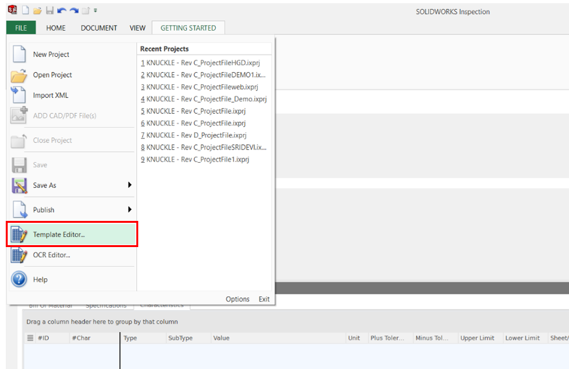The image size is (569, 369).
Task: Click the Template Editor icon
Action: [19, 234]
